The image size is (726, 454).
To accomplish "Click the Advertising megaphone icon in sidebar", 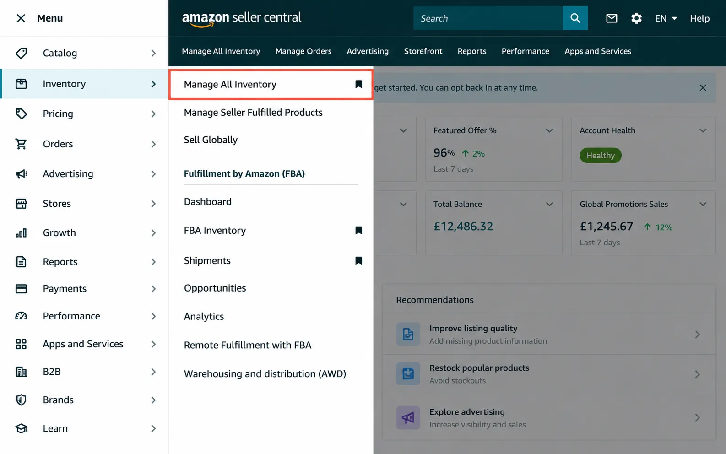I will [x=21, y=174].
